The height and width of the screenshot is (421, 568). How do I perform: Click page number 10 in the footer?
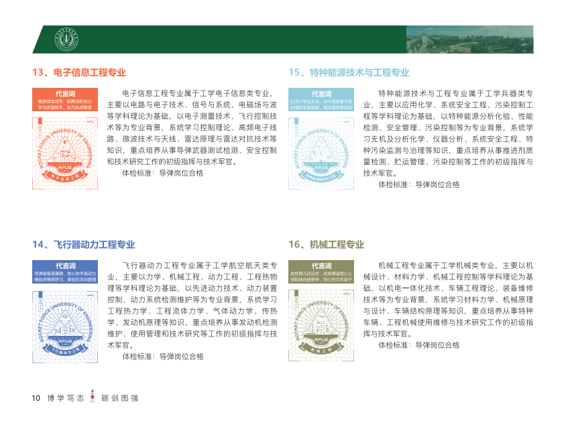(x=36, y=398)
